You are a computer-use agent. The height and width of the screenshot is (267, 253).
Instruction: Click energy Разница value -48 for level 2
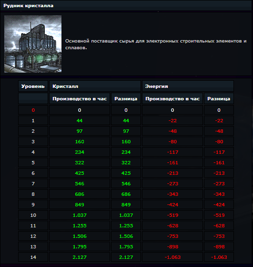tap(219, 131)
